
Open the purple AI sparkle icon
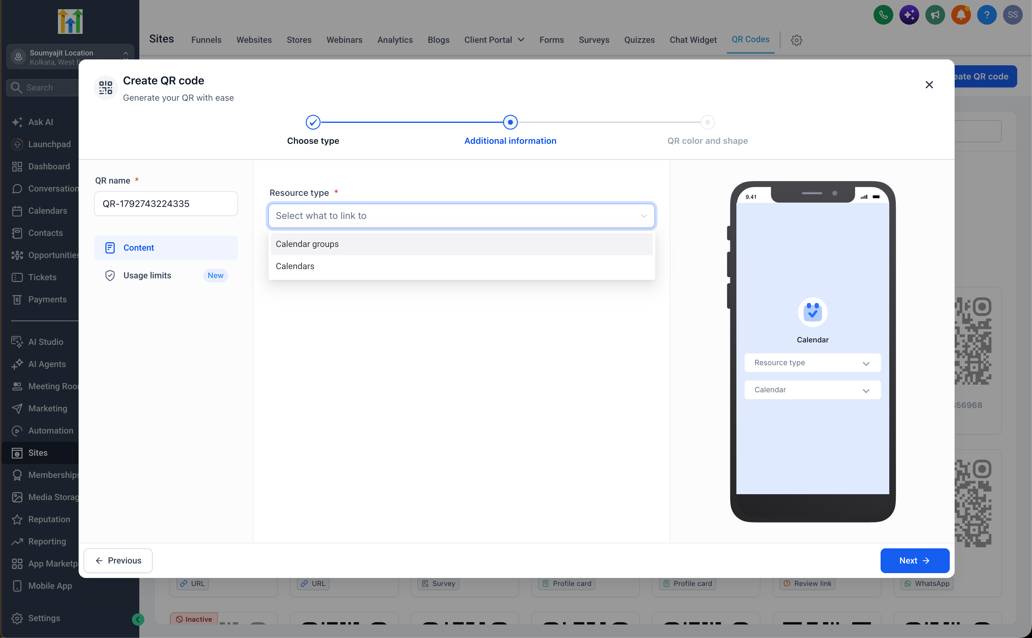click(909, 15)
